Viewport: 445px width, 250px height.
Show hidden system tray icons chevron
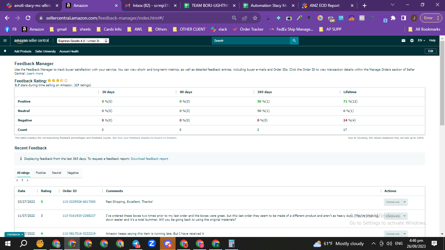(373, 243)
